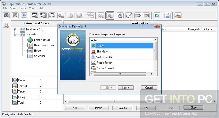The height and width of the screenshot is (118, 219).
Task: Open the View menu
Action: click(x=13, y=8)
